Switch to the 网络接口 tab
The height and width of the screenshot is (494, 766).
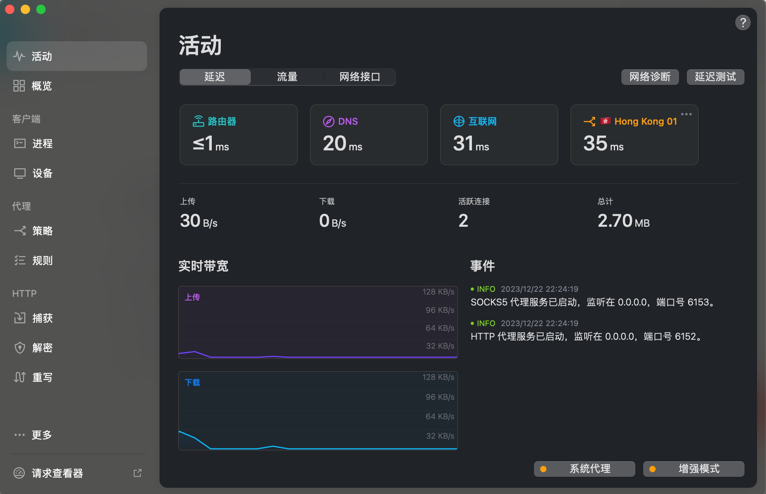tap(359, 77)
